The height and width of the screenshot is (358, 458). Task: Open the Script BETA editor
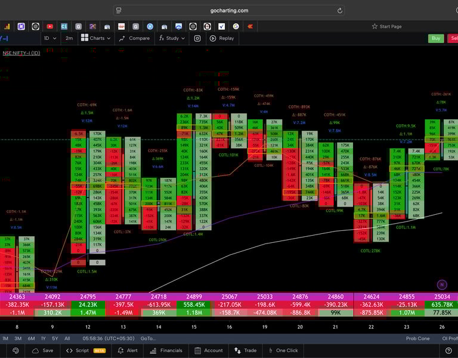tap(86, 350)
